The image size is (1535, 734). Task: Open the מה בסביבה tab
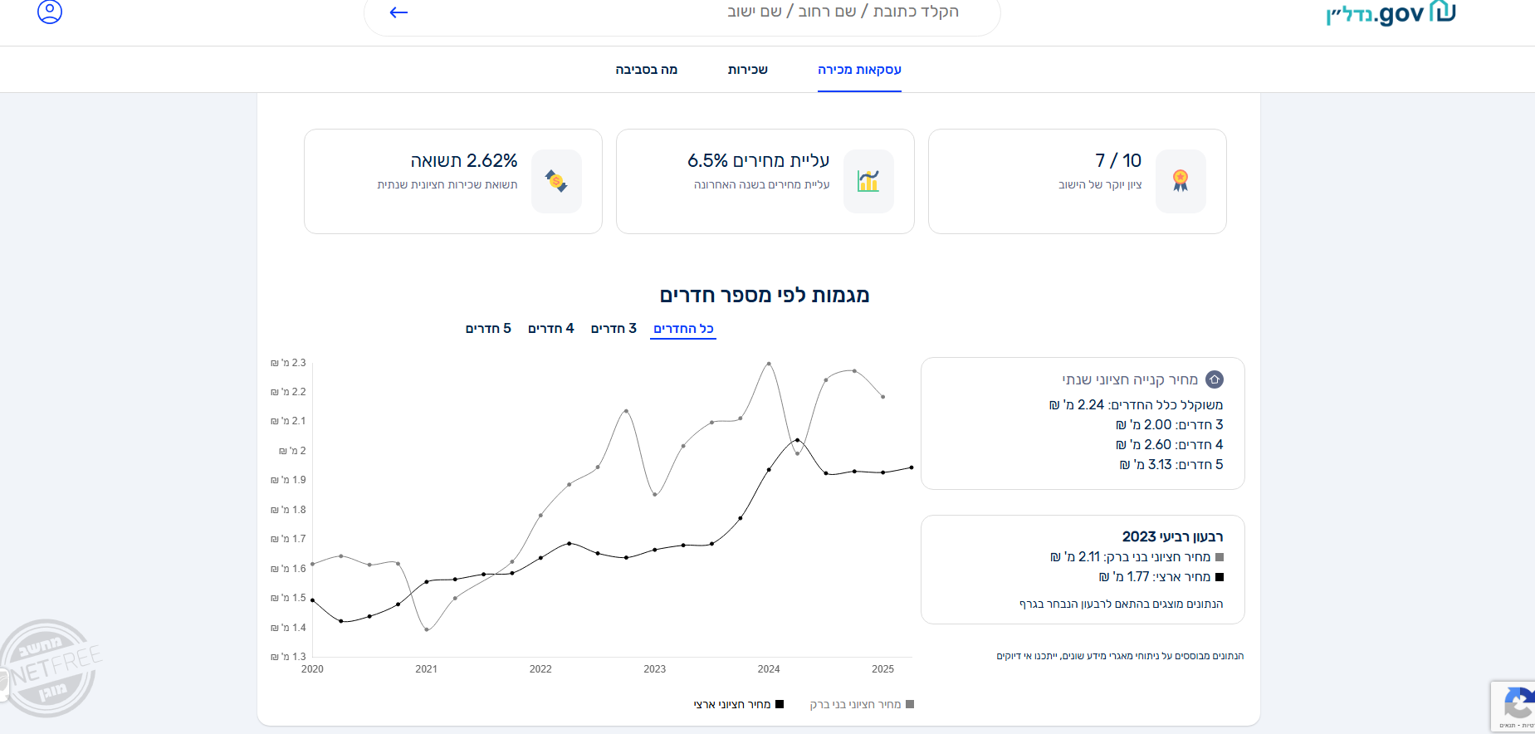[x=646, y=70]
